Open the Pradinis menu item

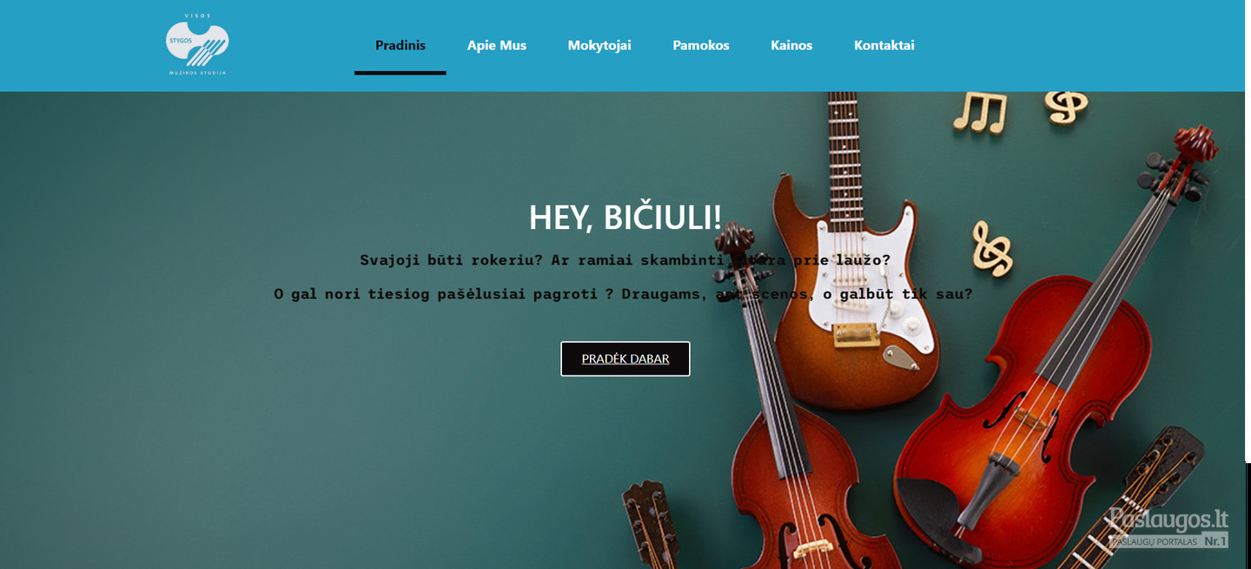point(400,45)
